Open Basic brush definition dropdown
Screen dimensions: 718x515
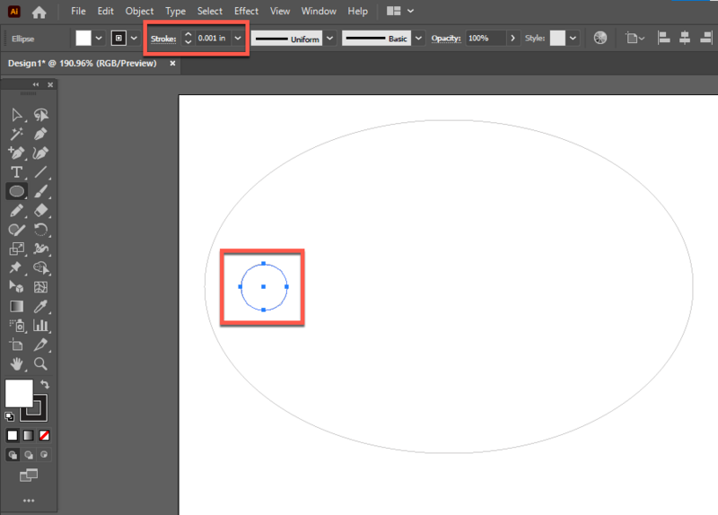click(418, 39)
